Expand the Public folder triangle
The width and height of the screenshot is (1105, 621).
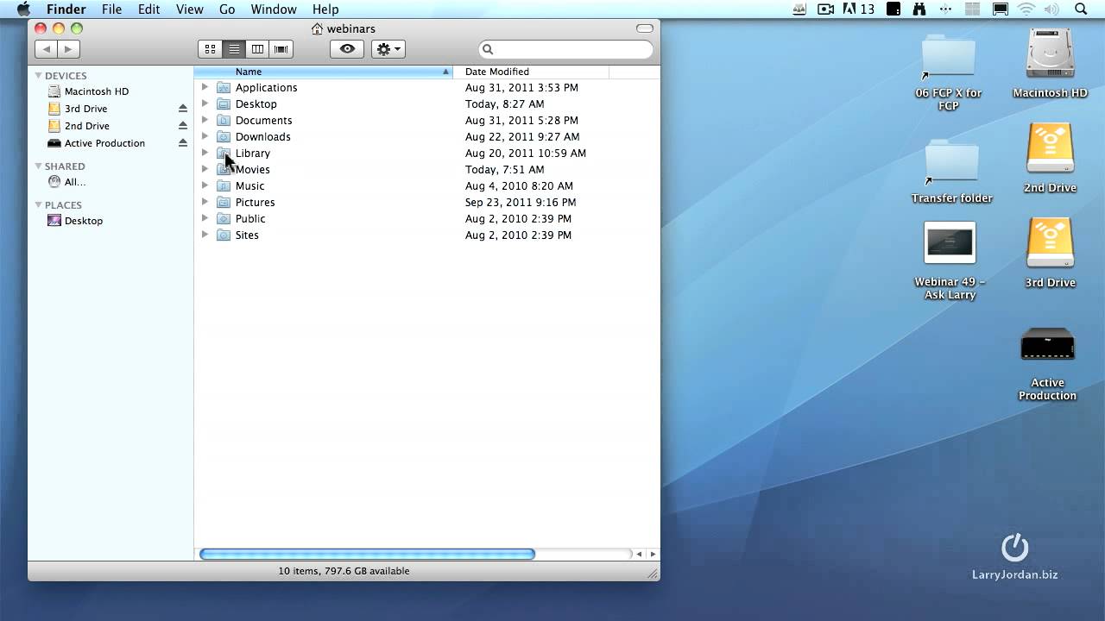[205, 218]
